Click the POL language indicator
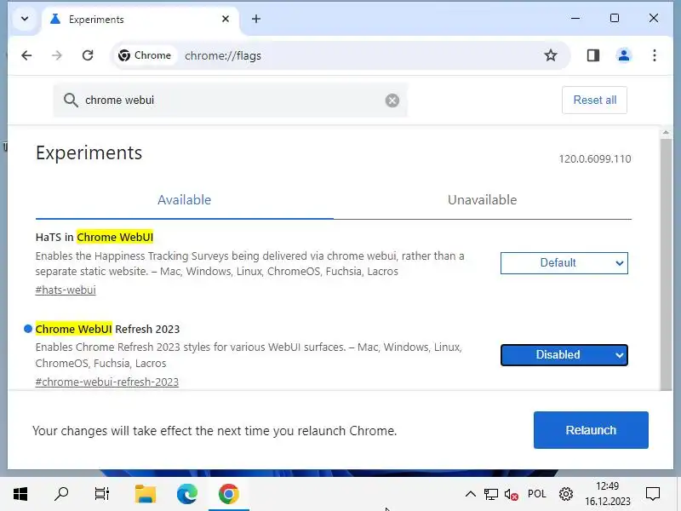 (537, 494)
